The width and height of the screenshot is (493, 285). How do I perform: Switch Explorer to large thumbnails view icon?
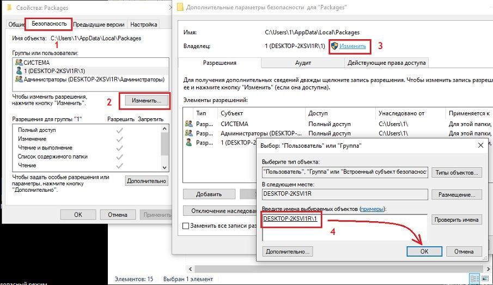pos(484,279)
